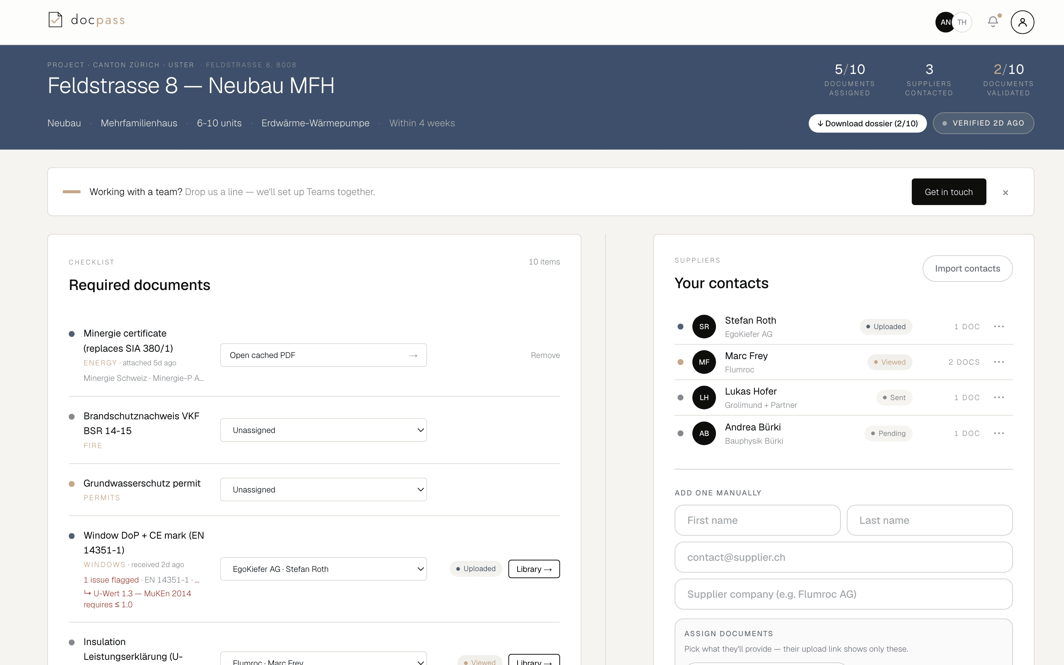Open the notifications bell
This screenshot has width=1064, height=665.
[993, 21]
